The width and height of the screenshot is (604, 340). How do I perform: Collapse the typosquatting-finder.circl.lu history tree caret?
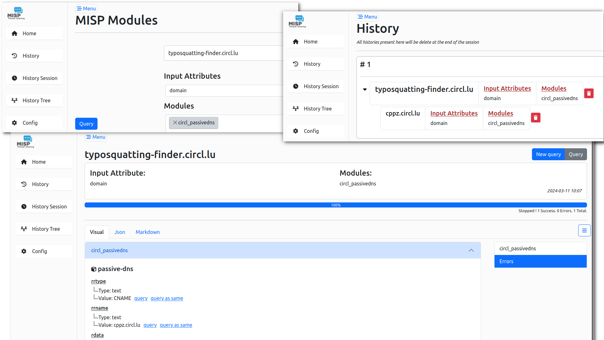365,89
